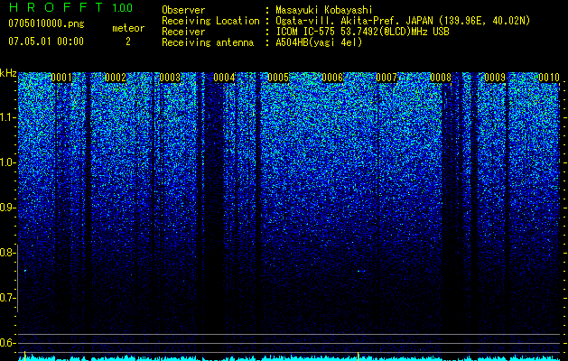Click the timestamp 07.05.01 00:00
The width and height of the screenshot is (568, 361).
click(46, 42)
